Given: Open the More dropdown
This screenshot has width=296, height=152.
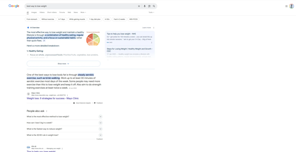Looking at the screenshot, I should 83,12.
